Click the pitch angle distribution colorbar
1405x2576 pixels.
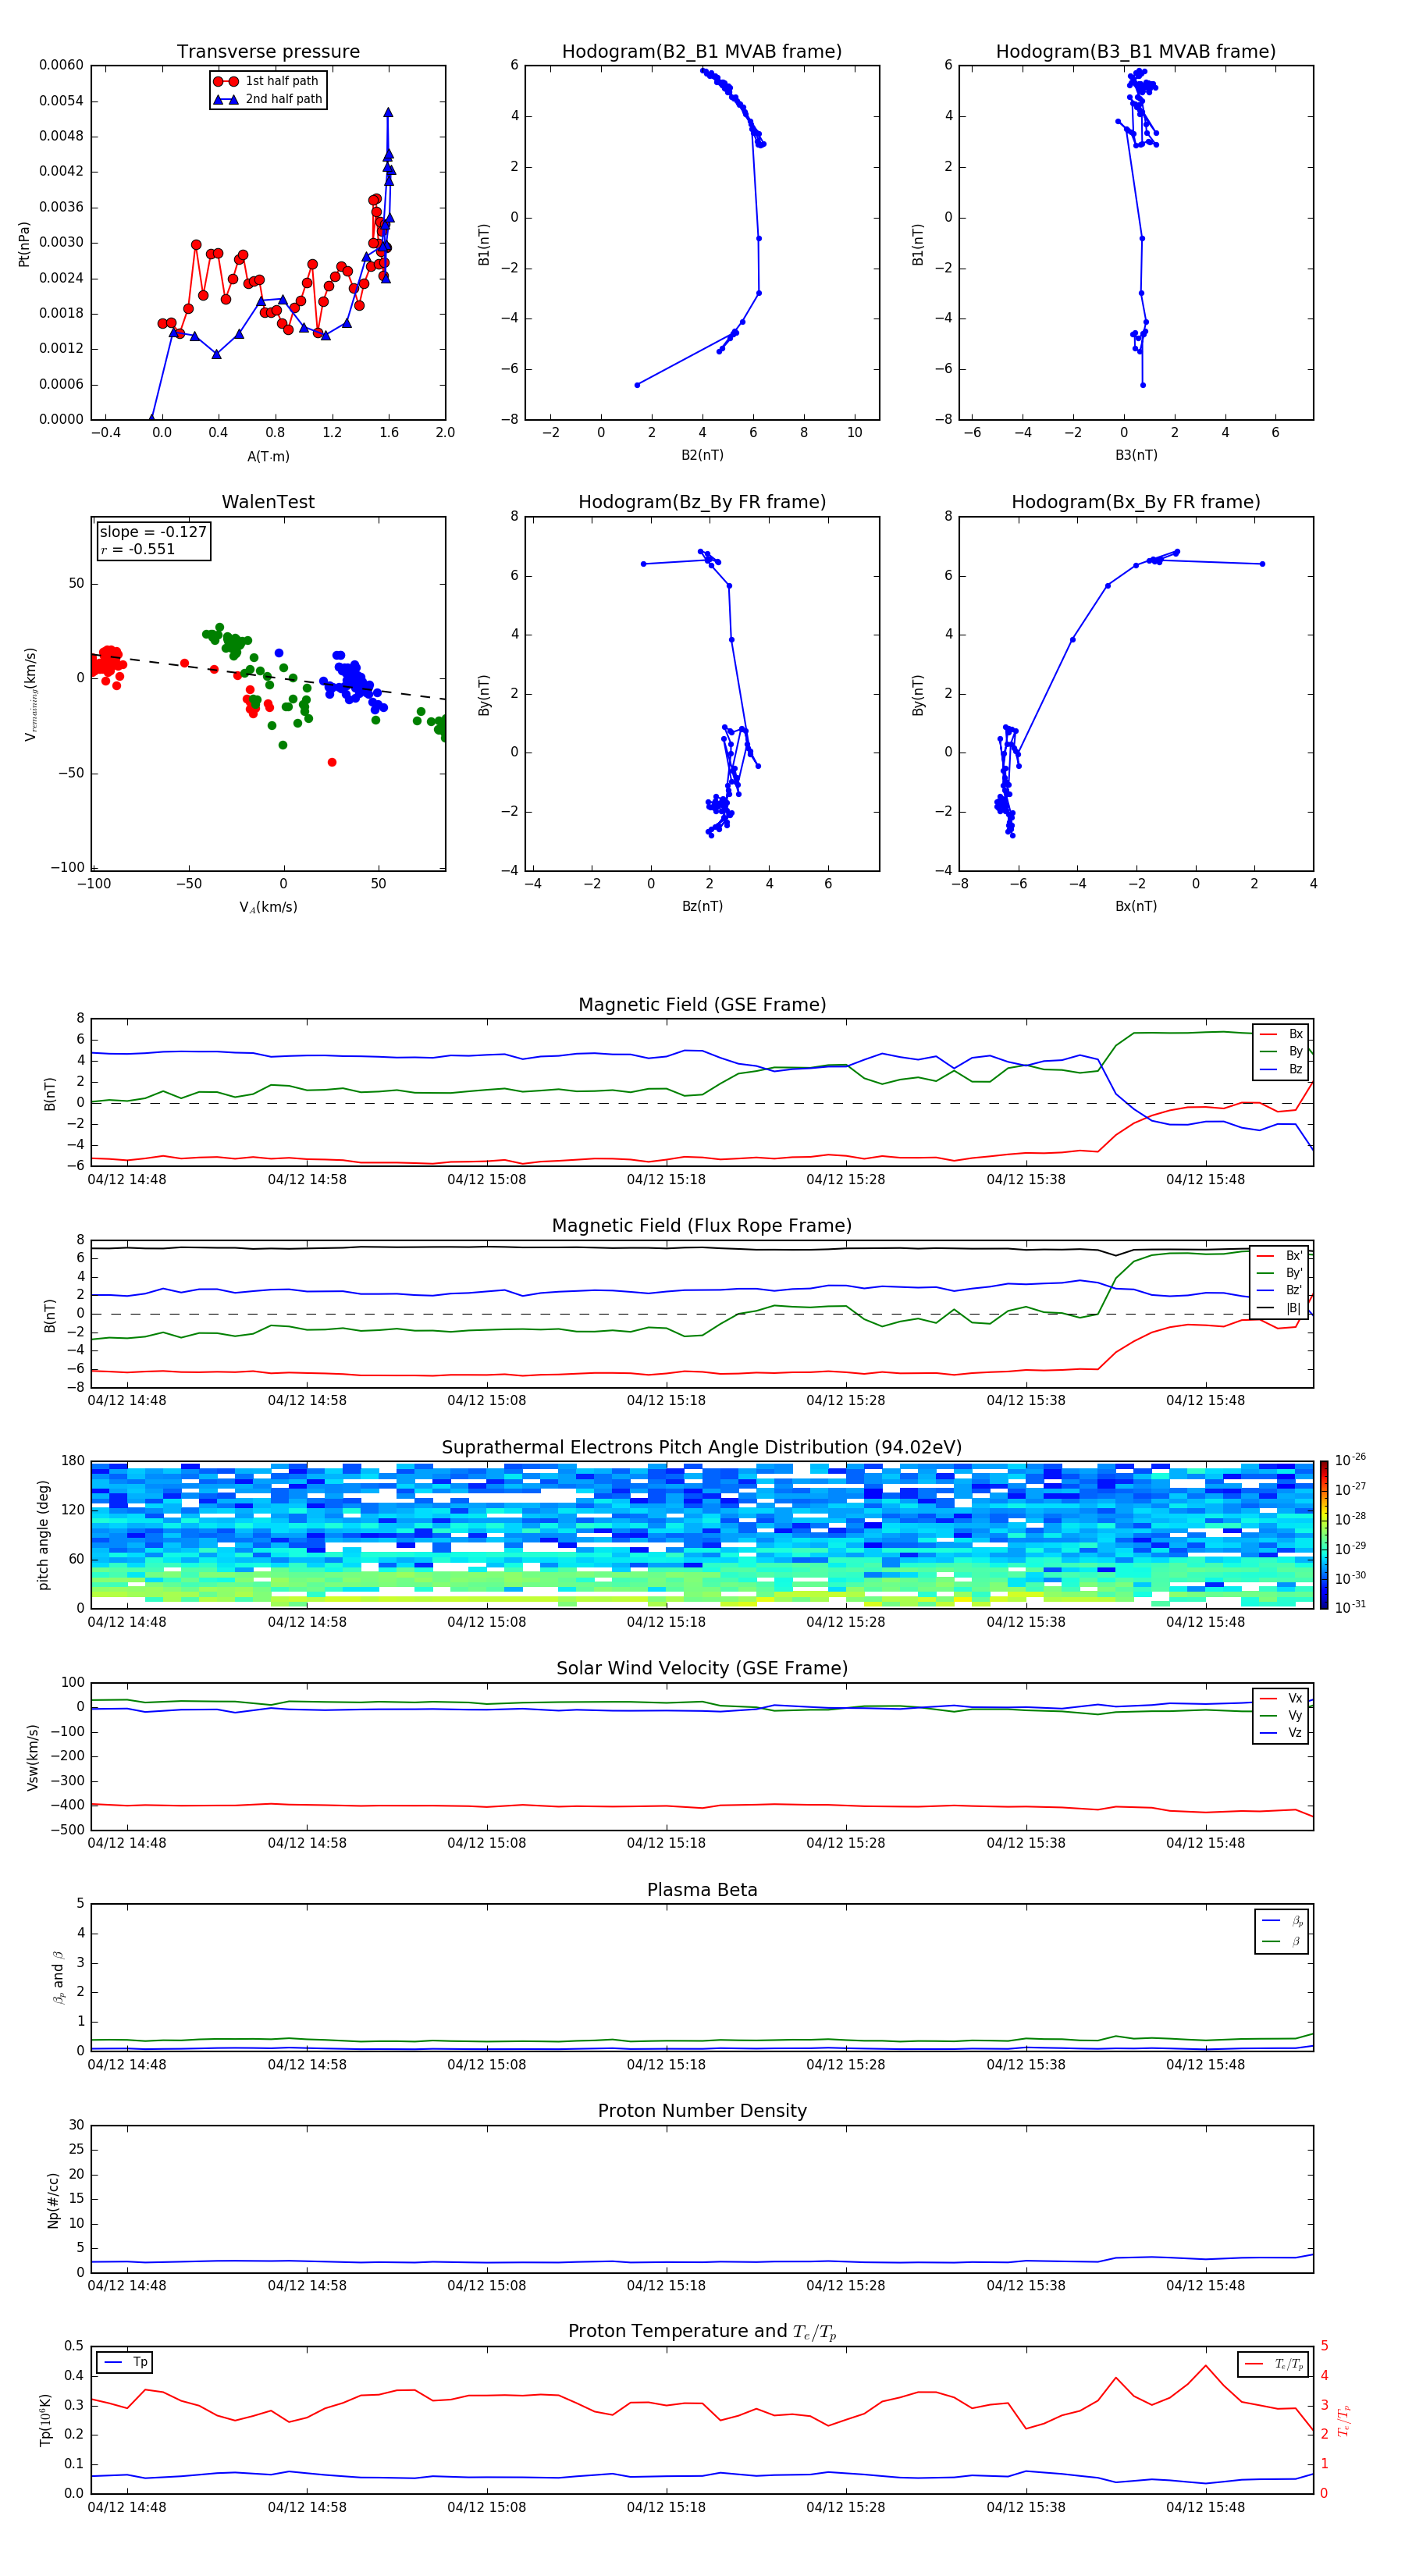click(x=1323, y=1534)
